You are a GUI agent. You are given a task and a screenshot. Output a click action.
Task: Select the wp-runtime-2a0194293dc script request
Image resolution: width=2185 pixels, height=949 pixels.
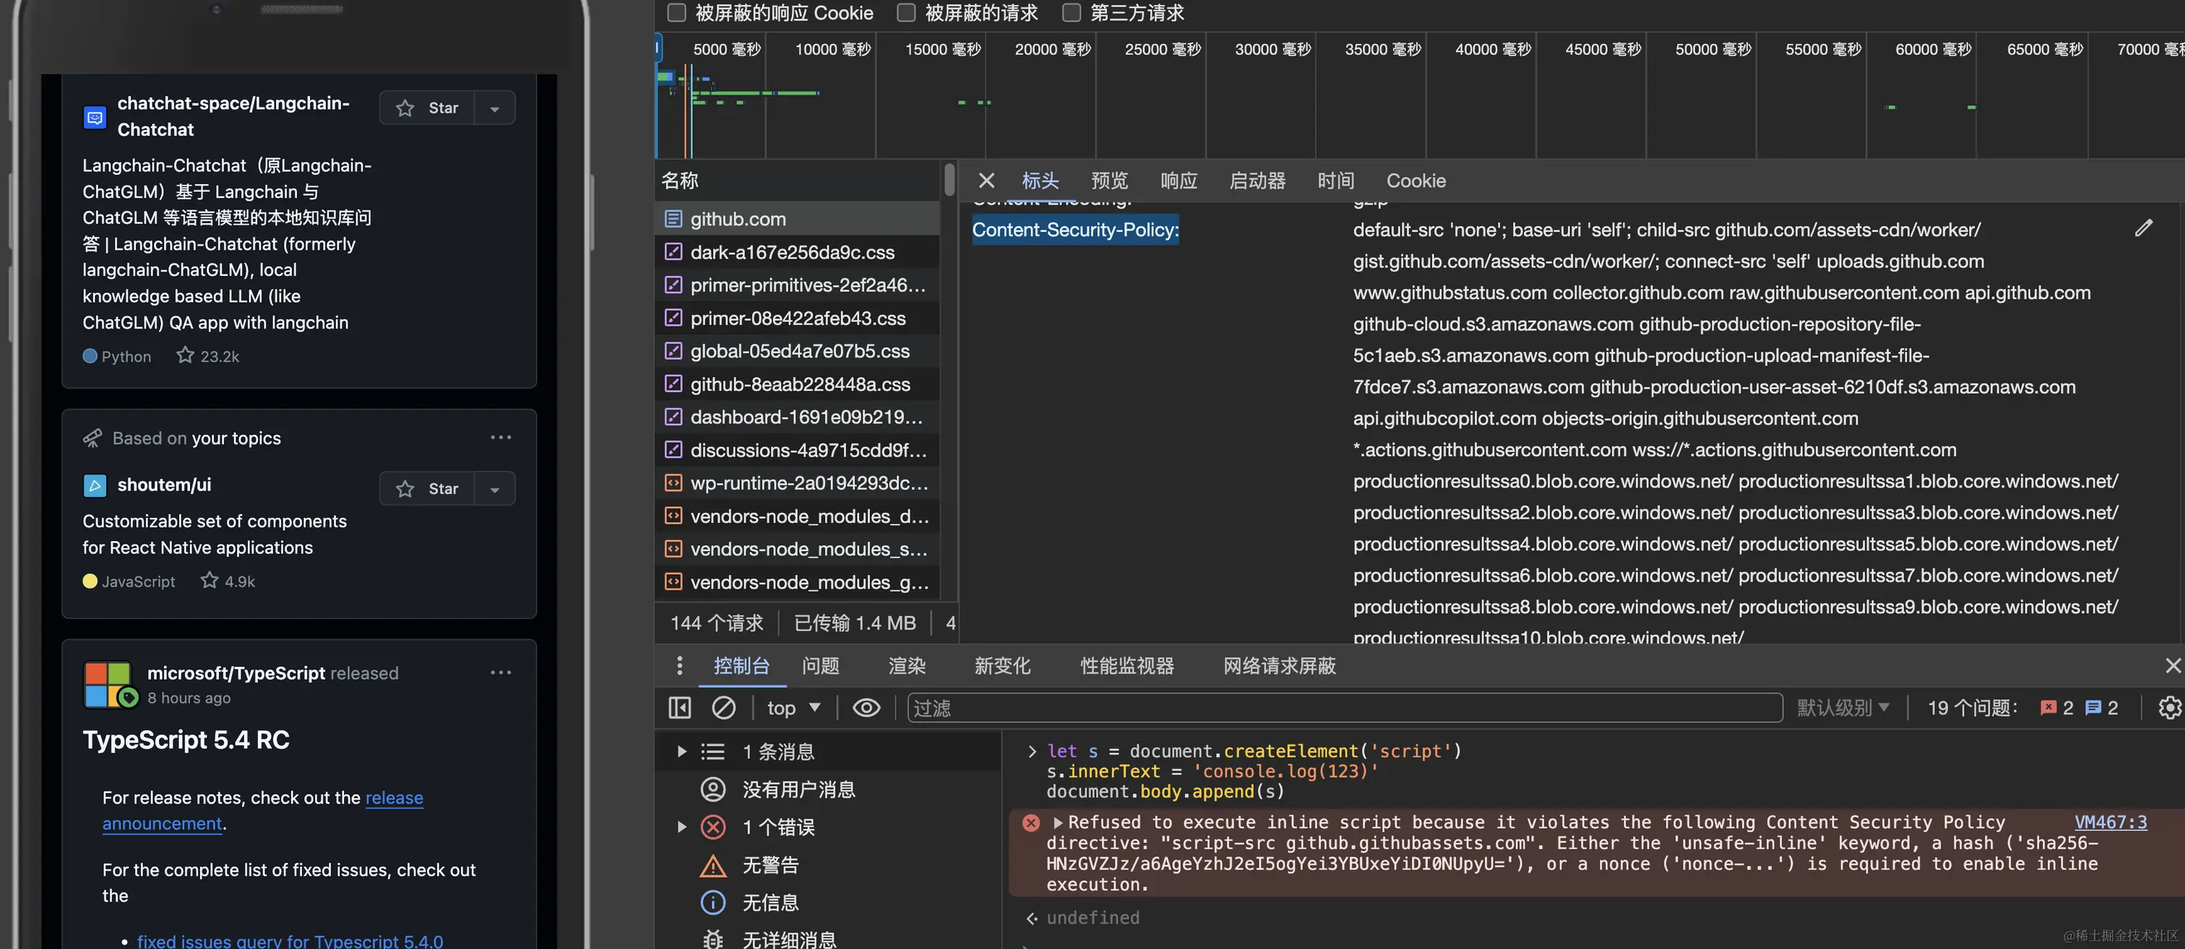click(797, 482)
